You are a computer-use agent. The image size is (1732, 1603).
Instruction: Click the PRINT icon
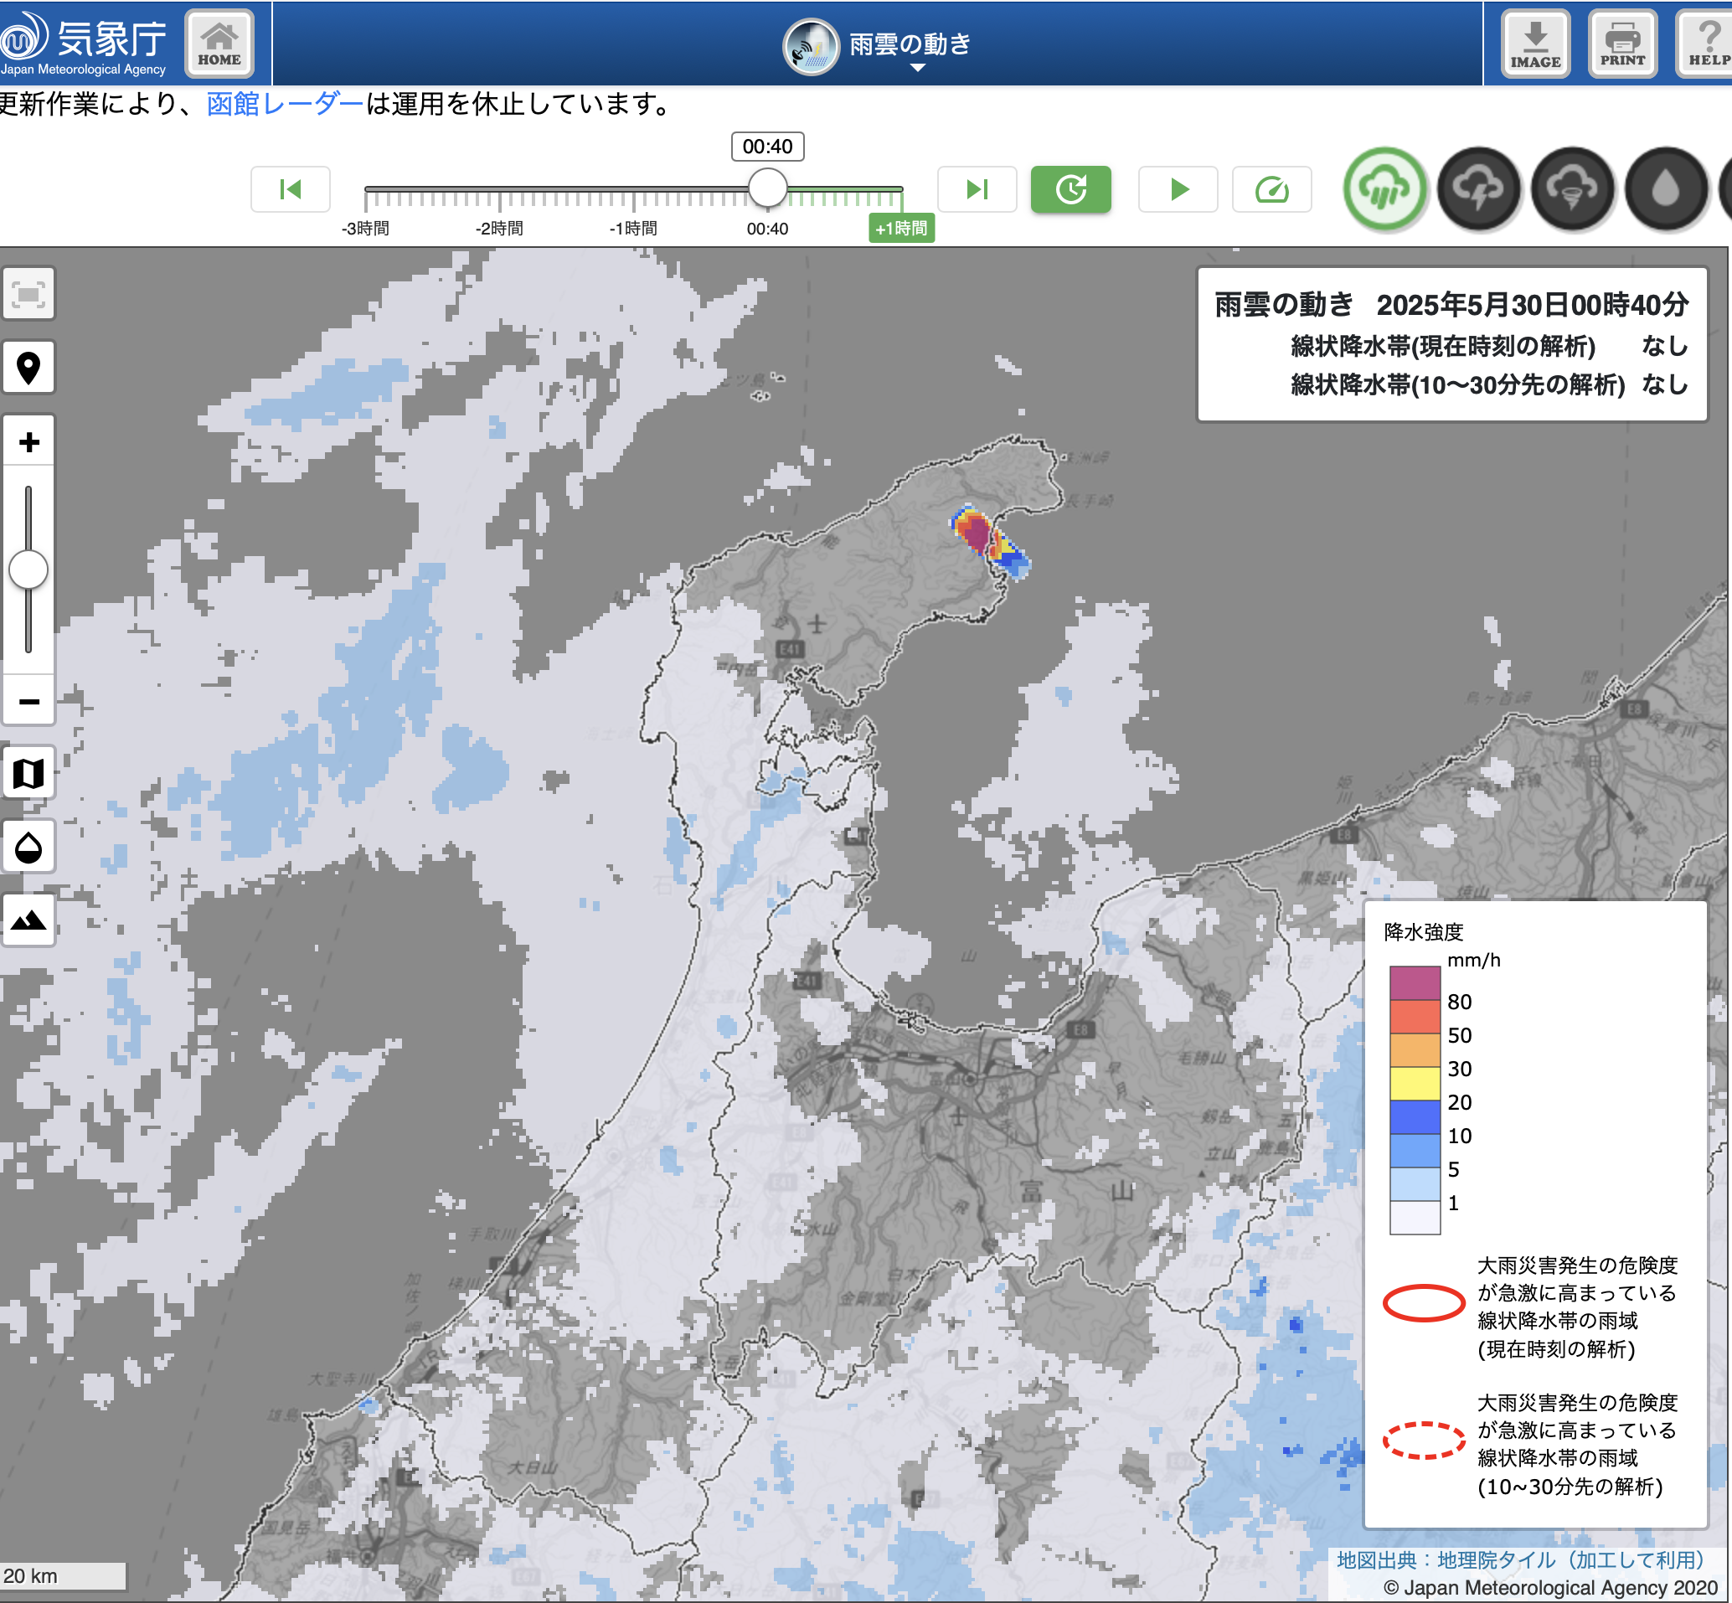coord(1621,44)
